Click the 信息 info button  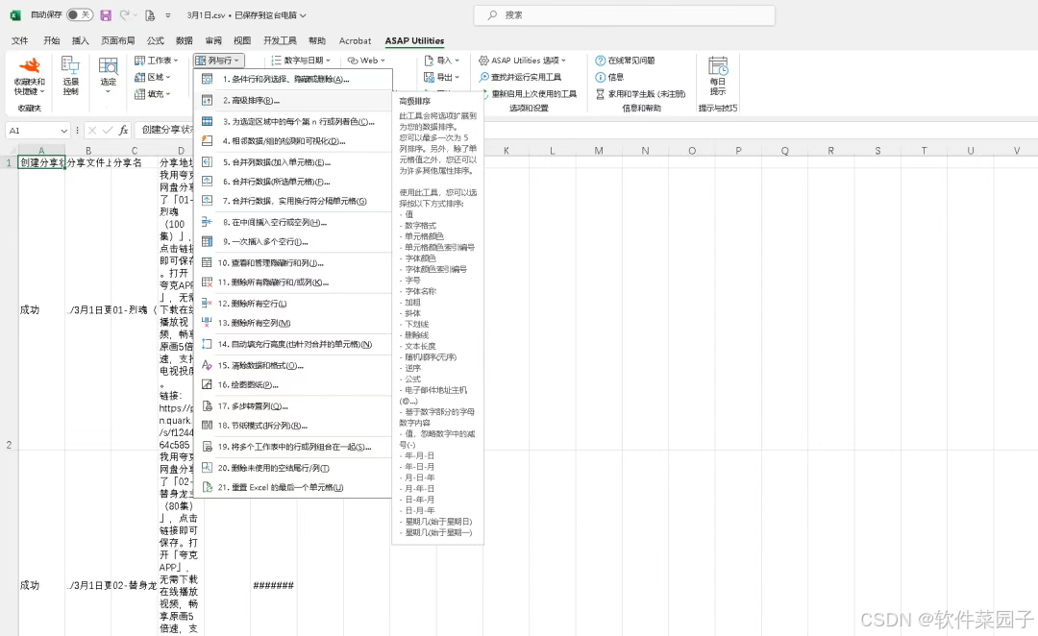pyautogui.click(x=609, y=77)
